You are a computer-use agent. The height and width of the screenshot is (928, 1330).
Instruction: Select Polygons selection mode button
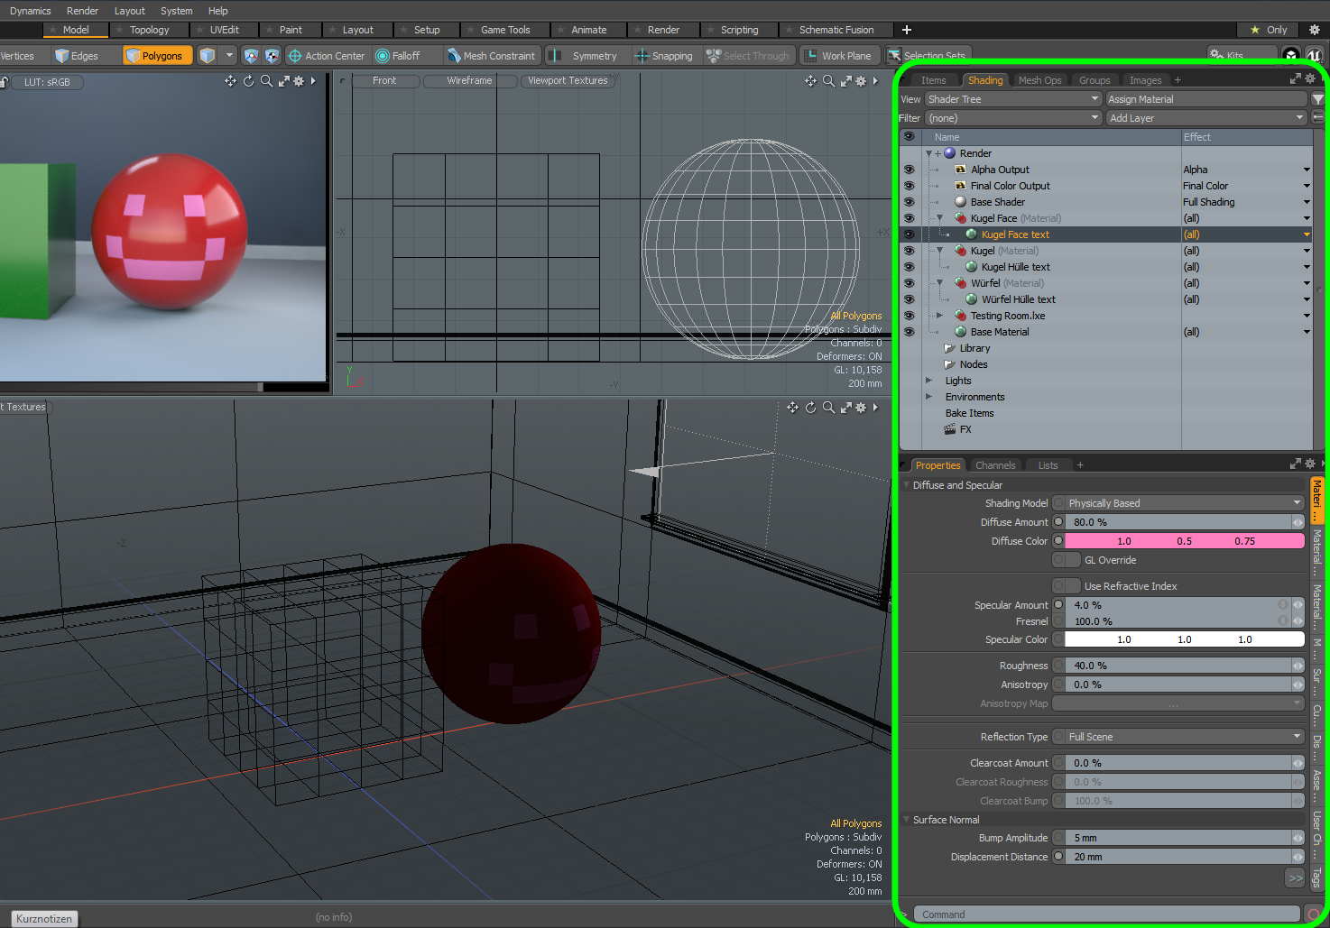pyautogui.click(x=158, y=56)
